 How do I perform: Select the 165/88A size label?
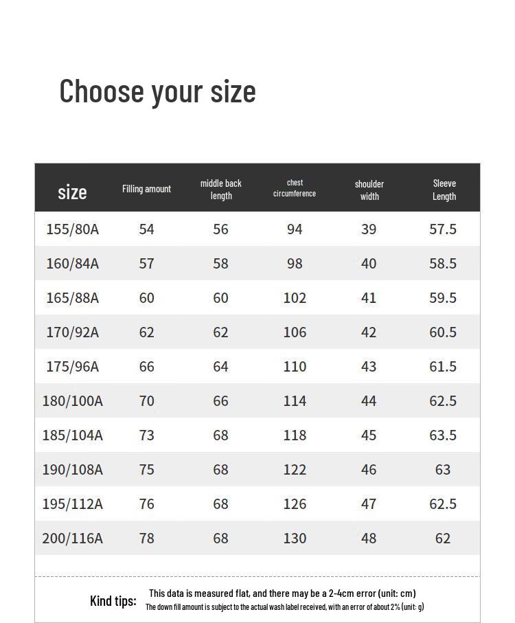click(x=72, y=297)
